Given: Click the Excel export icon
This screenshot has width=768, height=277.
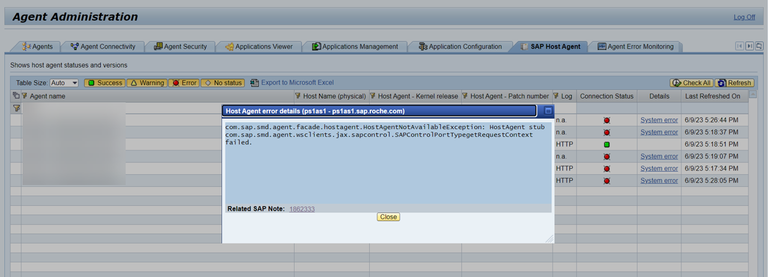Looking at the screenshot, I should point(254,83).
